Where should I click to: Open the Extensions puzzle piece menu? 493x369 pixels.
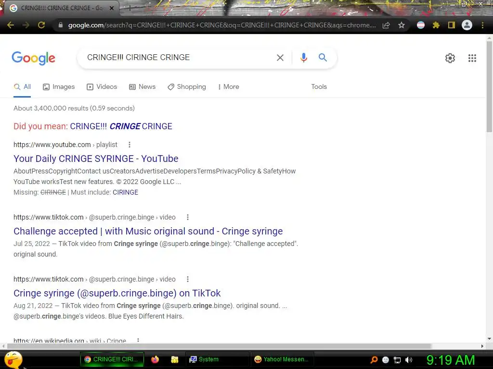(436, 25)
